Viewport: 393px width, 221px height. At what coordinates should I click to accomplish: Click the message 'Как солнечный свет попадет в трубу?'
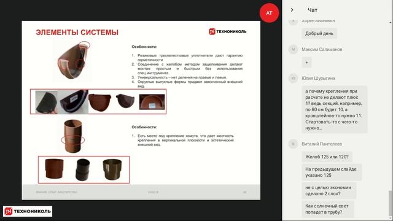[328, 209]
